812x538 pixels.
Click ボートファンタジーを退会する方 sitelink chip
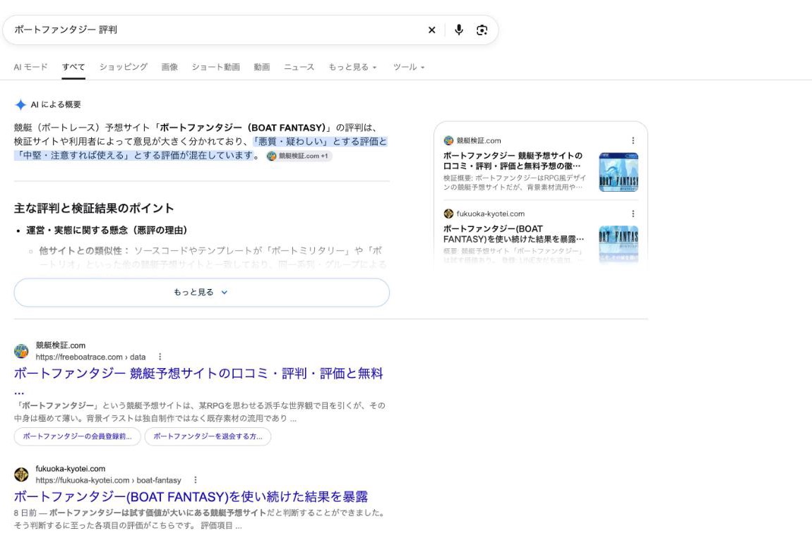pyautogui.click(x=208, y=436)
